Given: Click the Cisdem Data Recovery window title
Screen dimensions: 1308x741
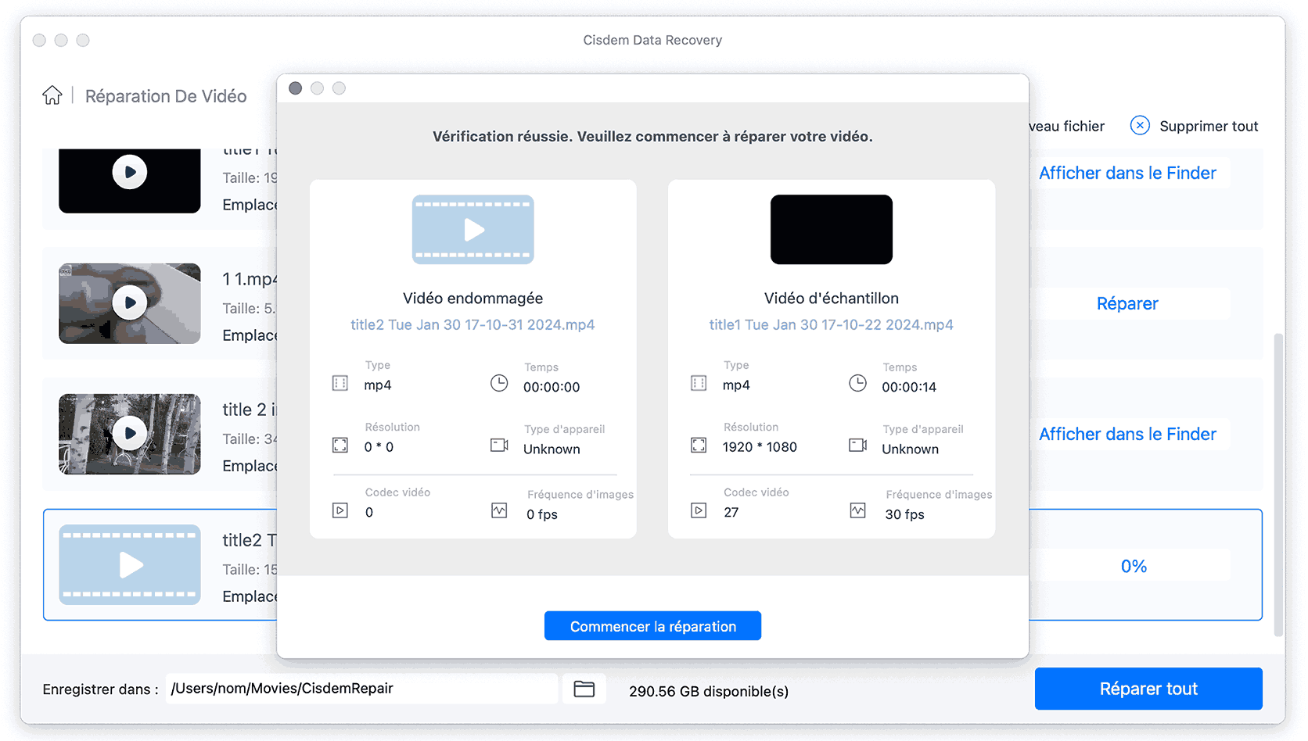Looking at the screenshot, I should (x=652, y=40).
